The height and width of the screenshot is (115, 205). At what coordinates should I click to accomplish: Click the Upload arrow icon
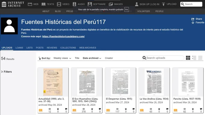click(x=163, y=4)
